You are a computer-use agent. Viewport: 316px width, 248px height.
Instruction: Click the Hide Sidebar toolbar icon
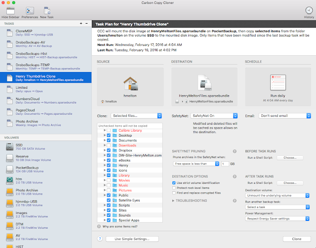[x=10, y=11]
